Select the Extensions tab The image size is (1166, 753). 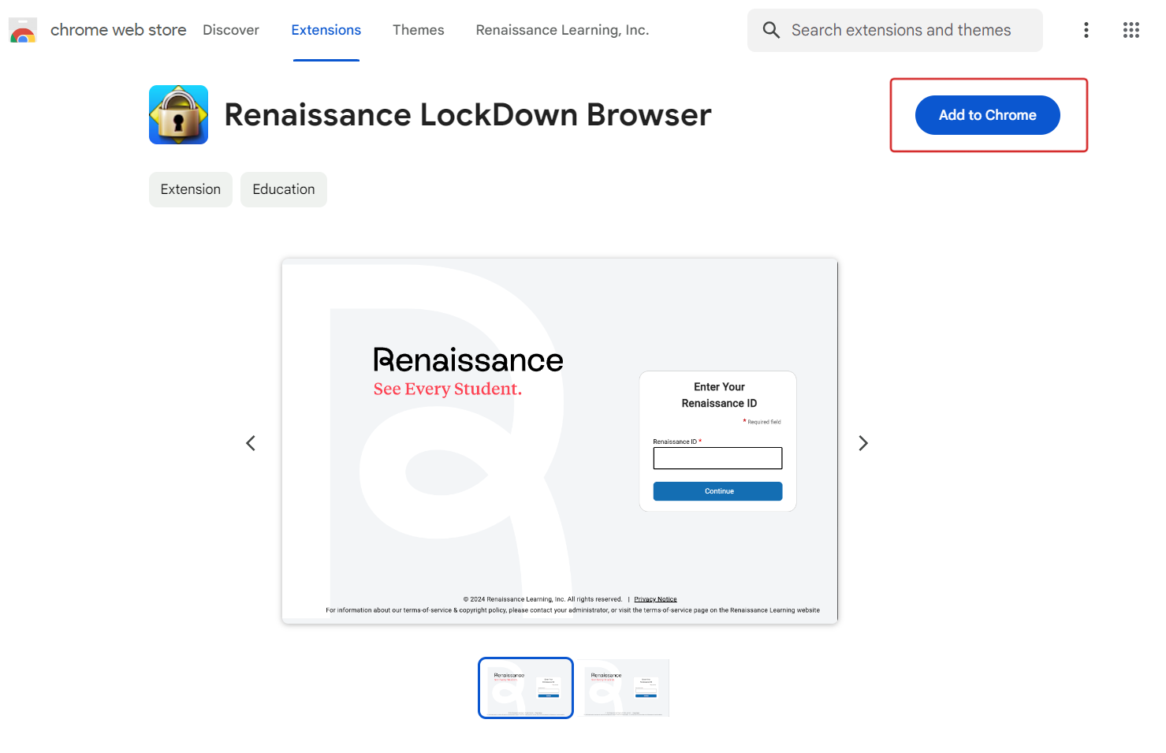pos(326,30)
